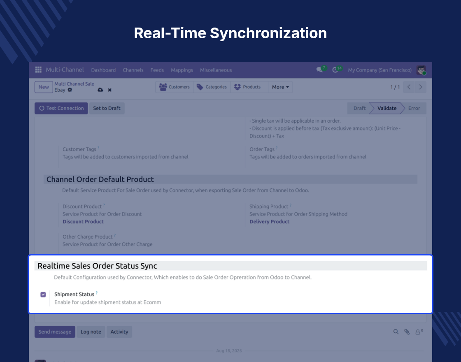
Task: Click the Order Tags label
Action: [262, 149]
